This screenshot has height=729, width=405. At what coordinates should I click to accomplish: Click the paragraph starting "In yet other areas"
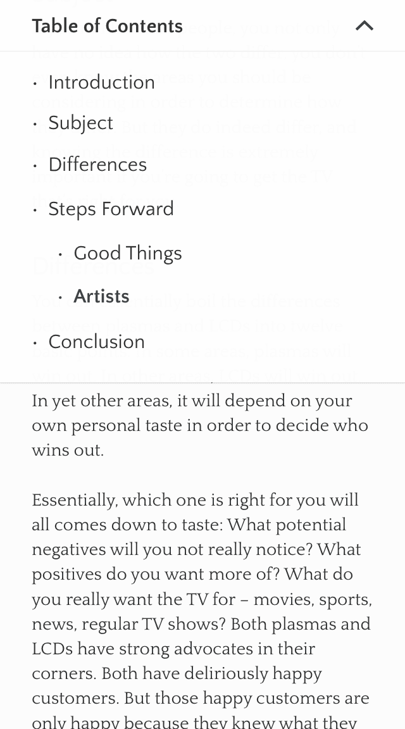coord(200,425)
